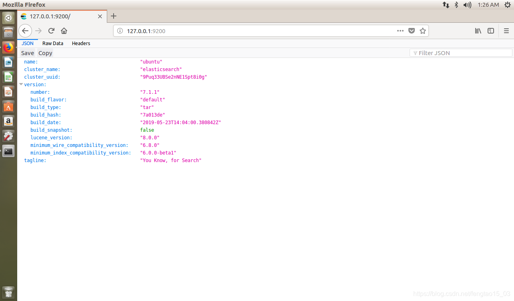Open Amazon launcher in dock
Viewport: 514px width, 301px height.
point(8,121)
